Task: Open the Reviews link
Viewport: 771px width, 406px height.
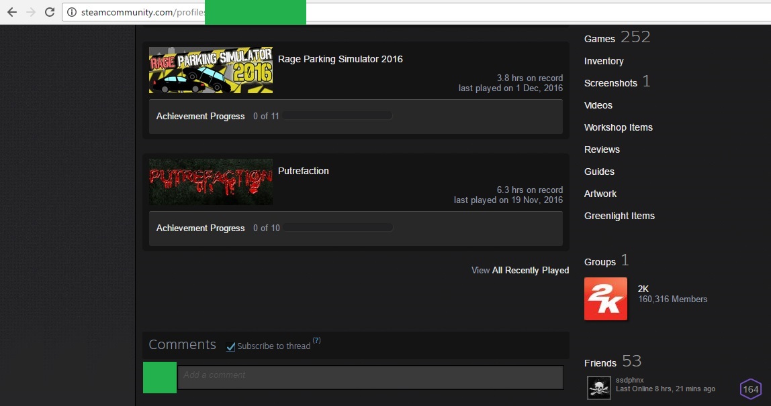Action: tap(602, 149)
